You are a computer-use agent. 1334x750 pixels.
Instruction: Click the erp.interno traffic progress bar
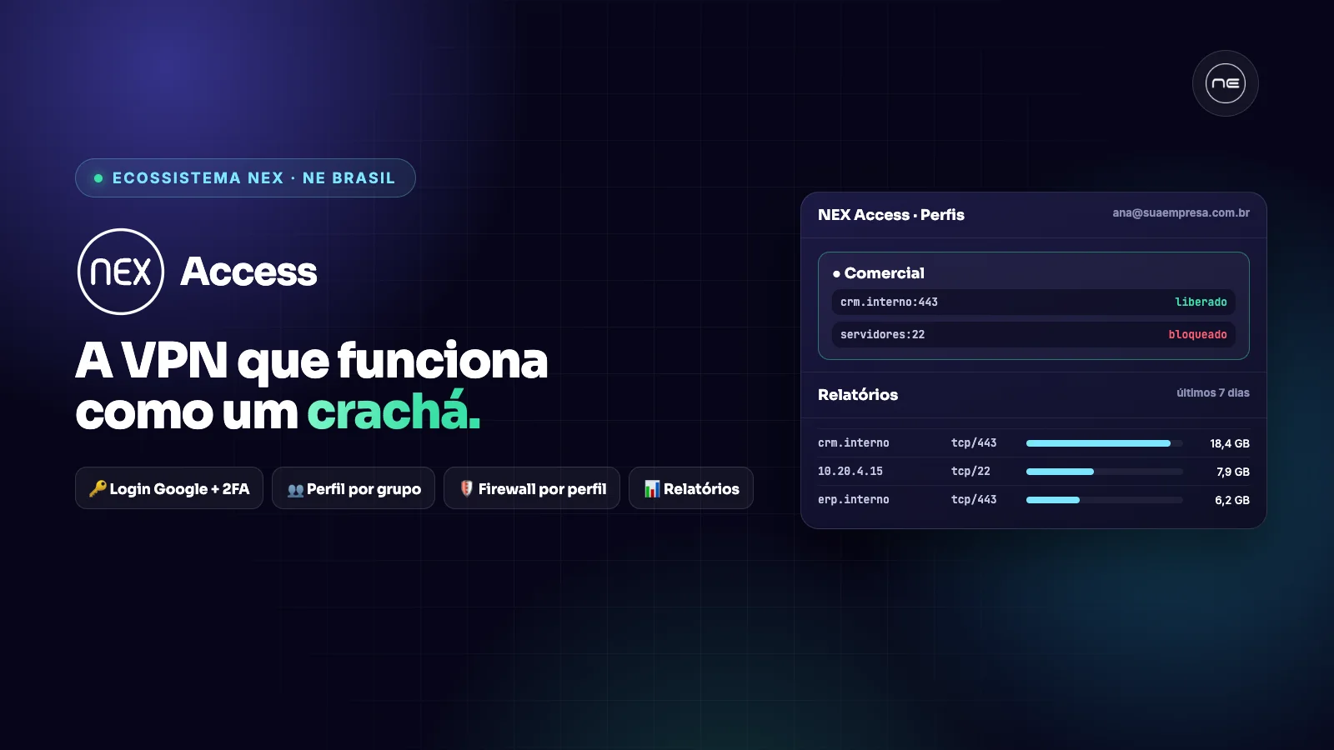(x=1105, y=500)
